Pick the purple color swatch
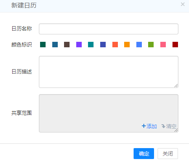This screenshot has width=189, height=161. 79,45
